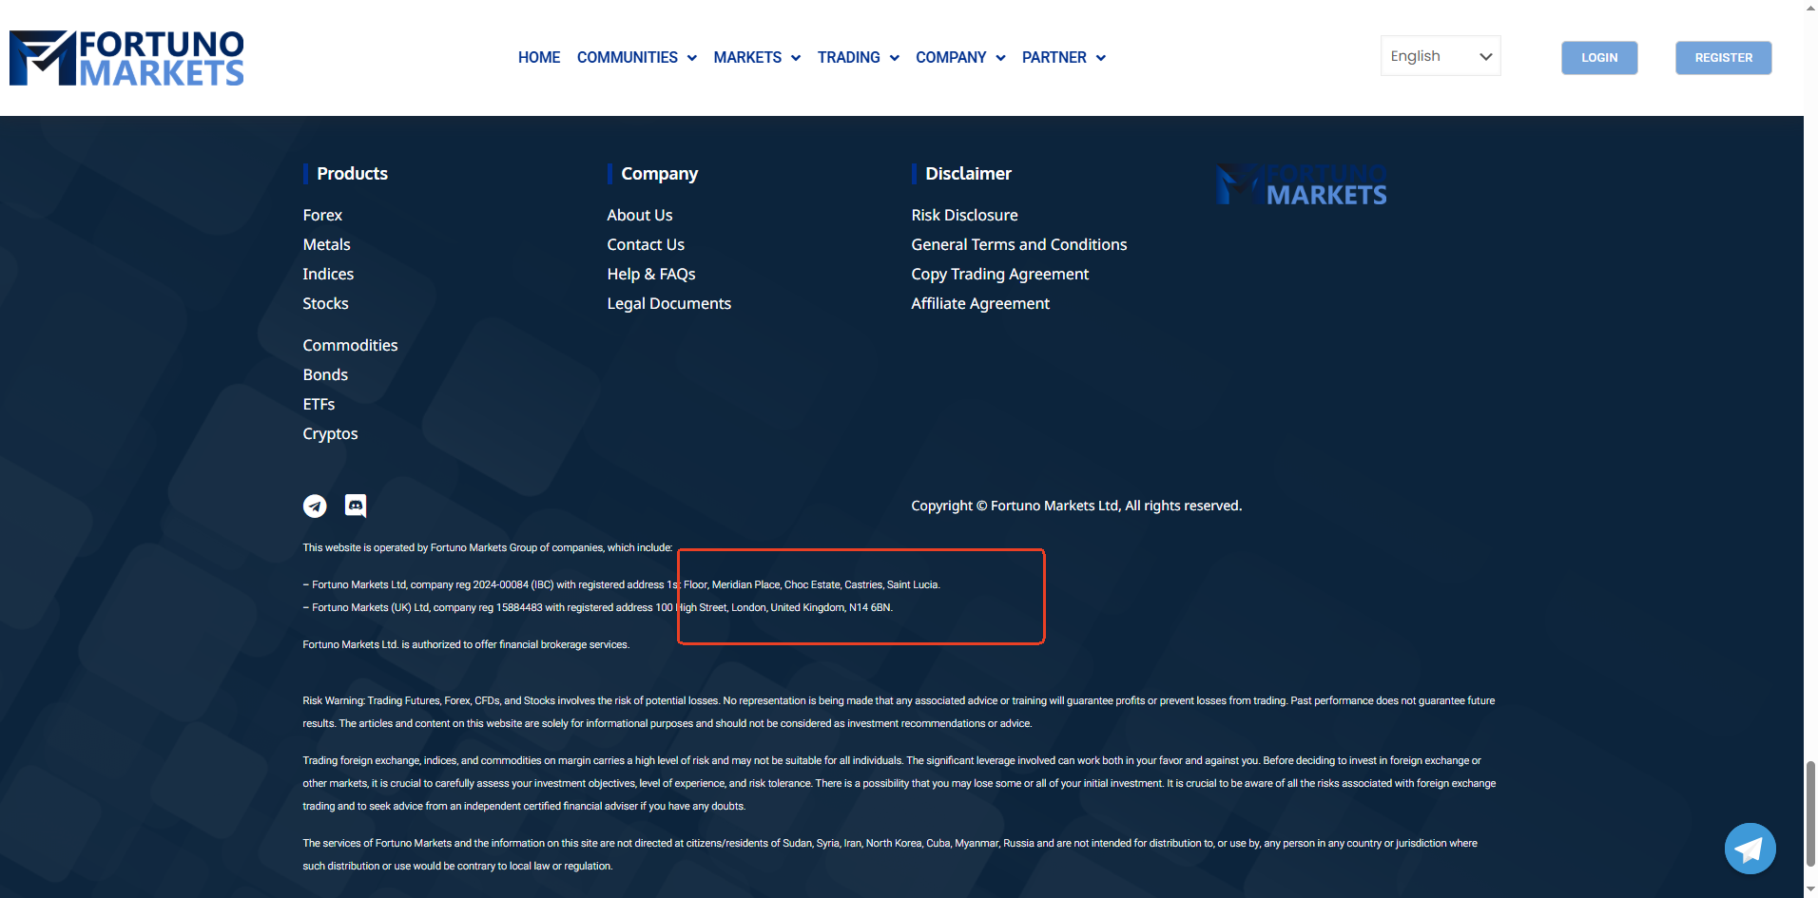Click the Fortuno Markets header logo
The height and width of the screenshot is (898, 1818).
point(127,58)
